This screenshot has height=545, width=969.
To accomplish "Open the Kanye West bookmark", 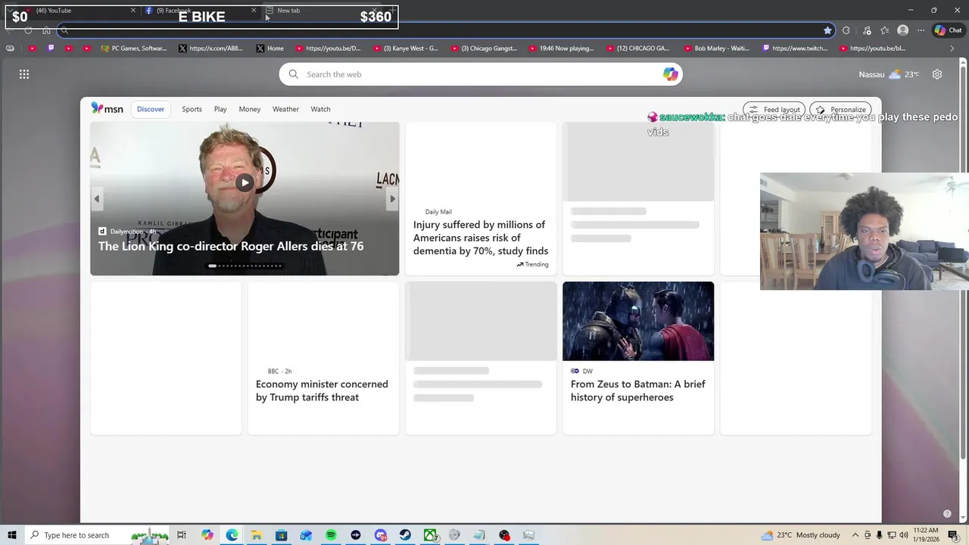I will click(404, 48).
